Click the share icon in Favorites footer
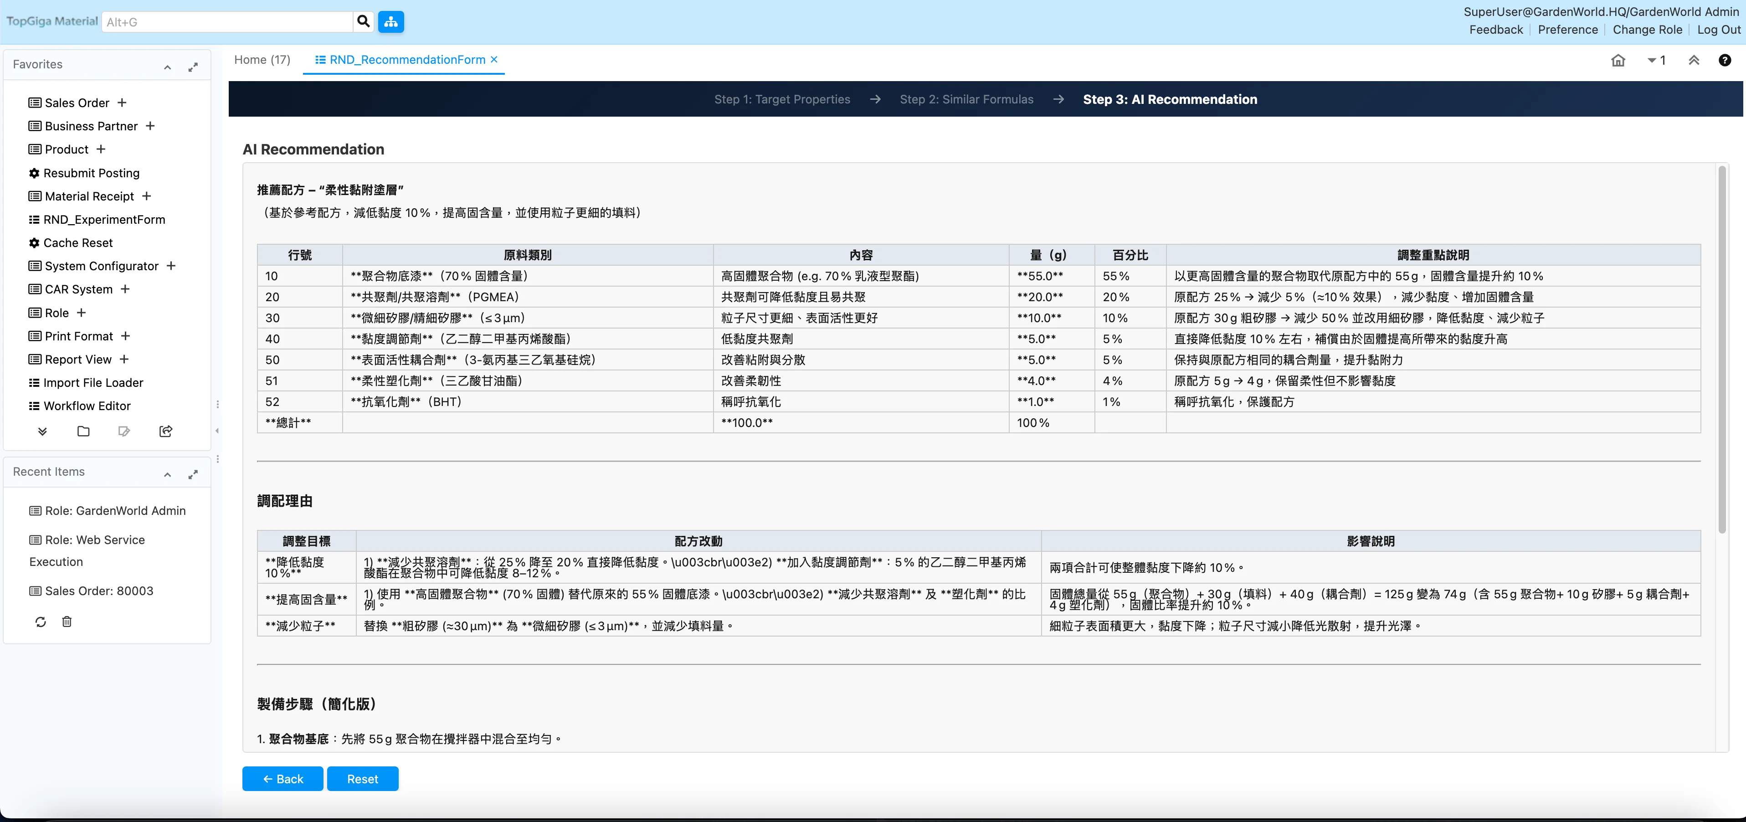The image size is (1746, 822). click(164, 431)
